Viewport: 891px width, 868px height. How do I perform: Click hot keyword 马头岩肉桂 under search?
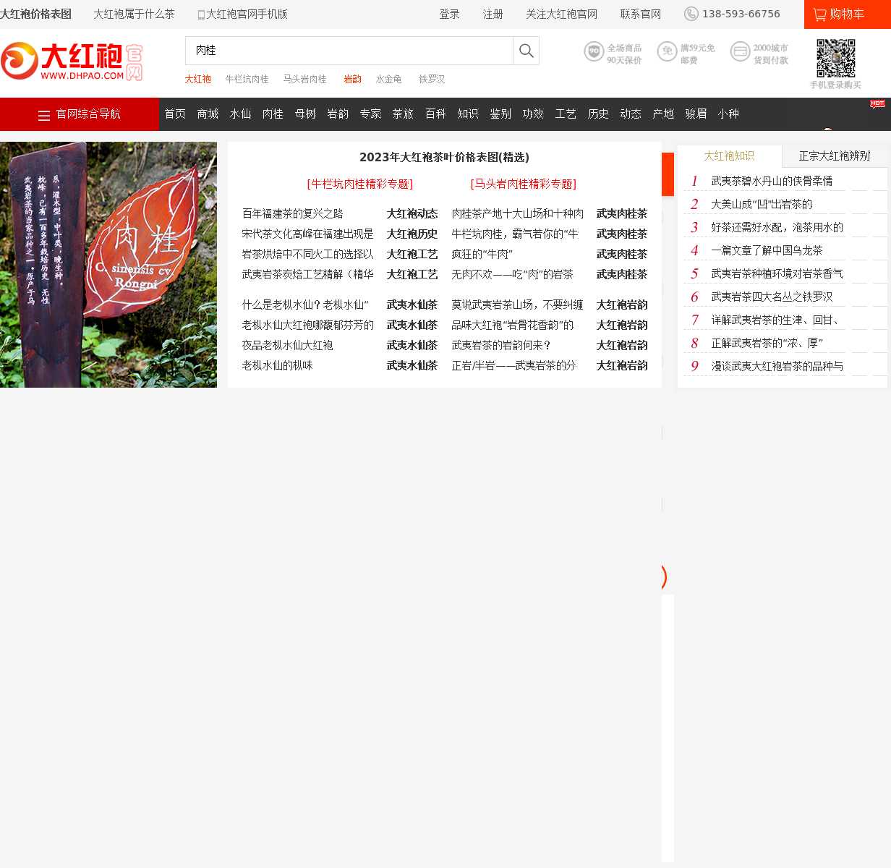[x=304, y=80]
